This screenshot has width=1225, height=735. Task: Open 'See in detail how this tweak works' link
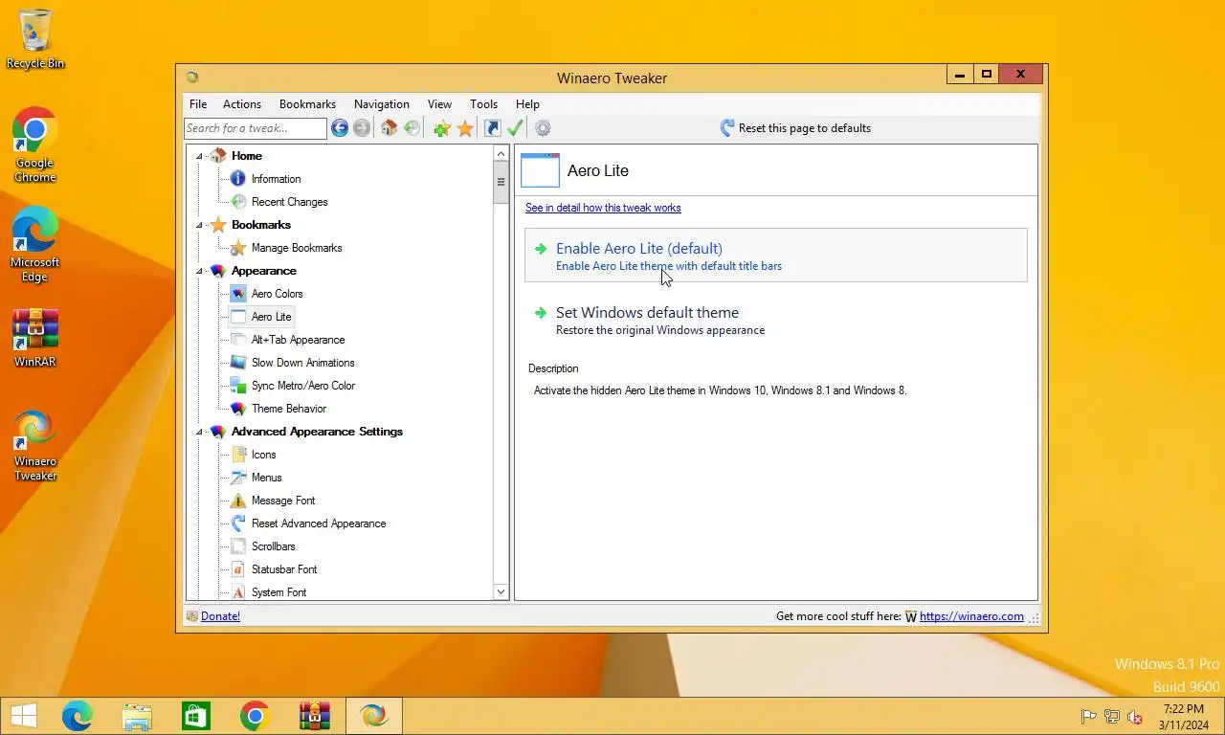[x=603, y=208]
